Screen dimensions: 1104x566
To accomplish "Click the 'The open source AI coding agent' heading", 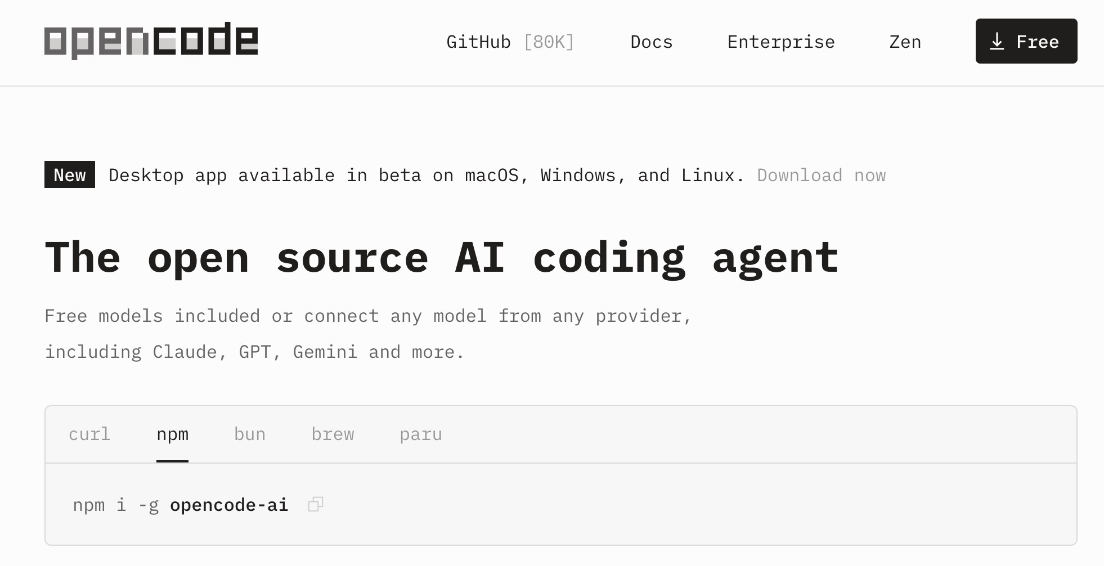I will coord(442,258).
